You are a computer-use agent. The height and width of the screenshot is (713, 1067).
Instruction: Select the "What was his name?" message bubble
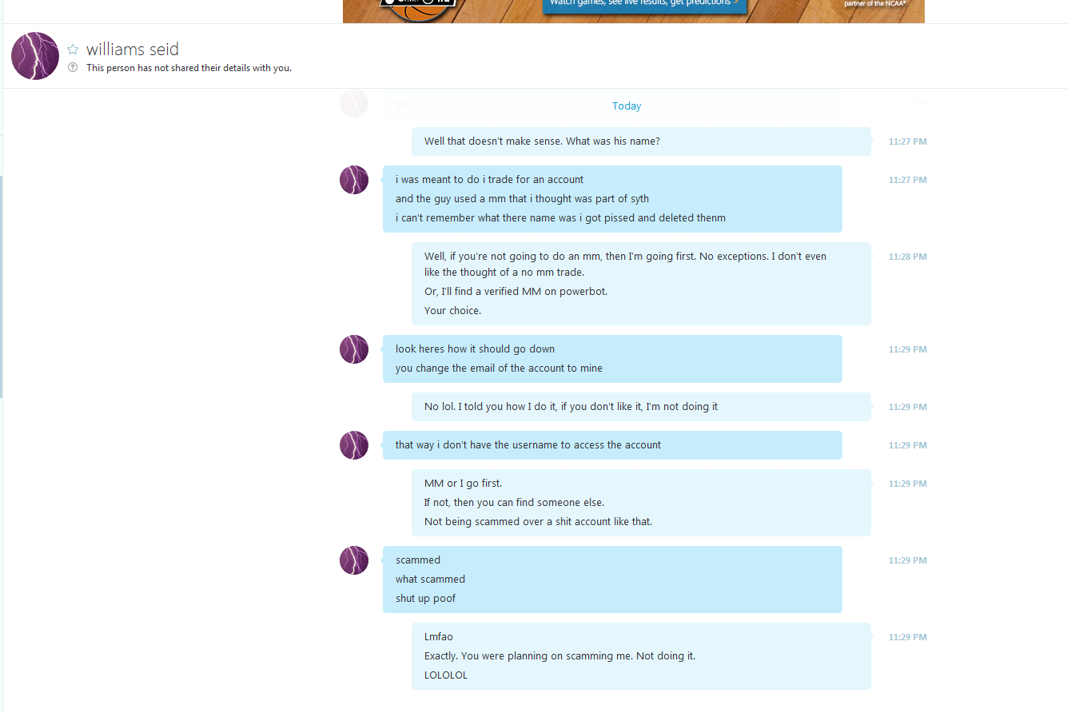(641, 141)
